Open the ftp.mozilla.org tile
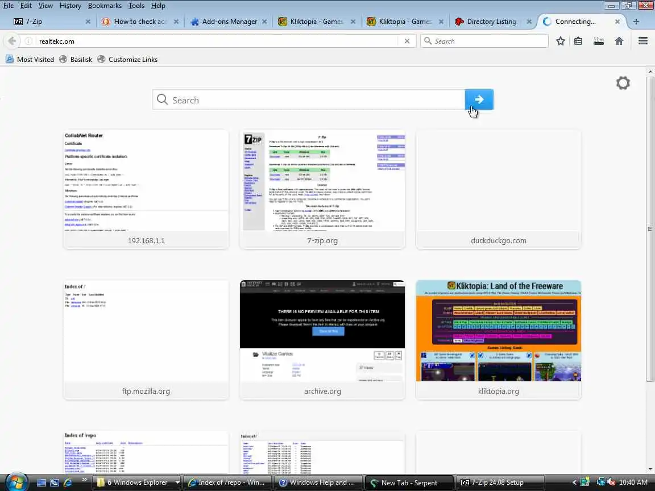The height and width of the screenshot is (491, 655). [x=146, y=340]
